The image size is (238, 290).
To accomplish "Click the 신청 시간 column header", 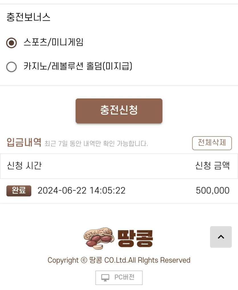I will pos(24,166).
